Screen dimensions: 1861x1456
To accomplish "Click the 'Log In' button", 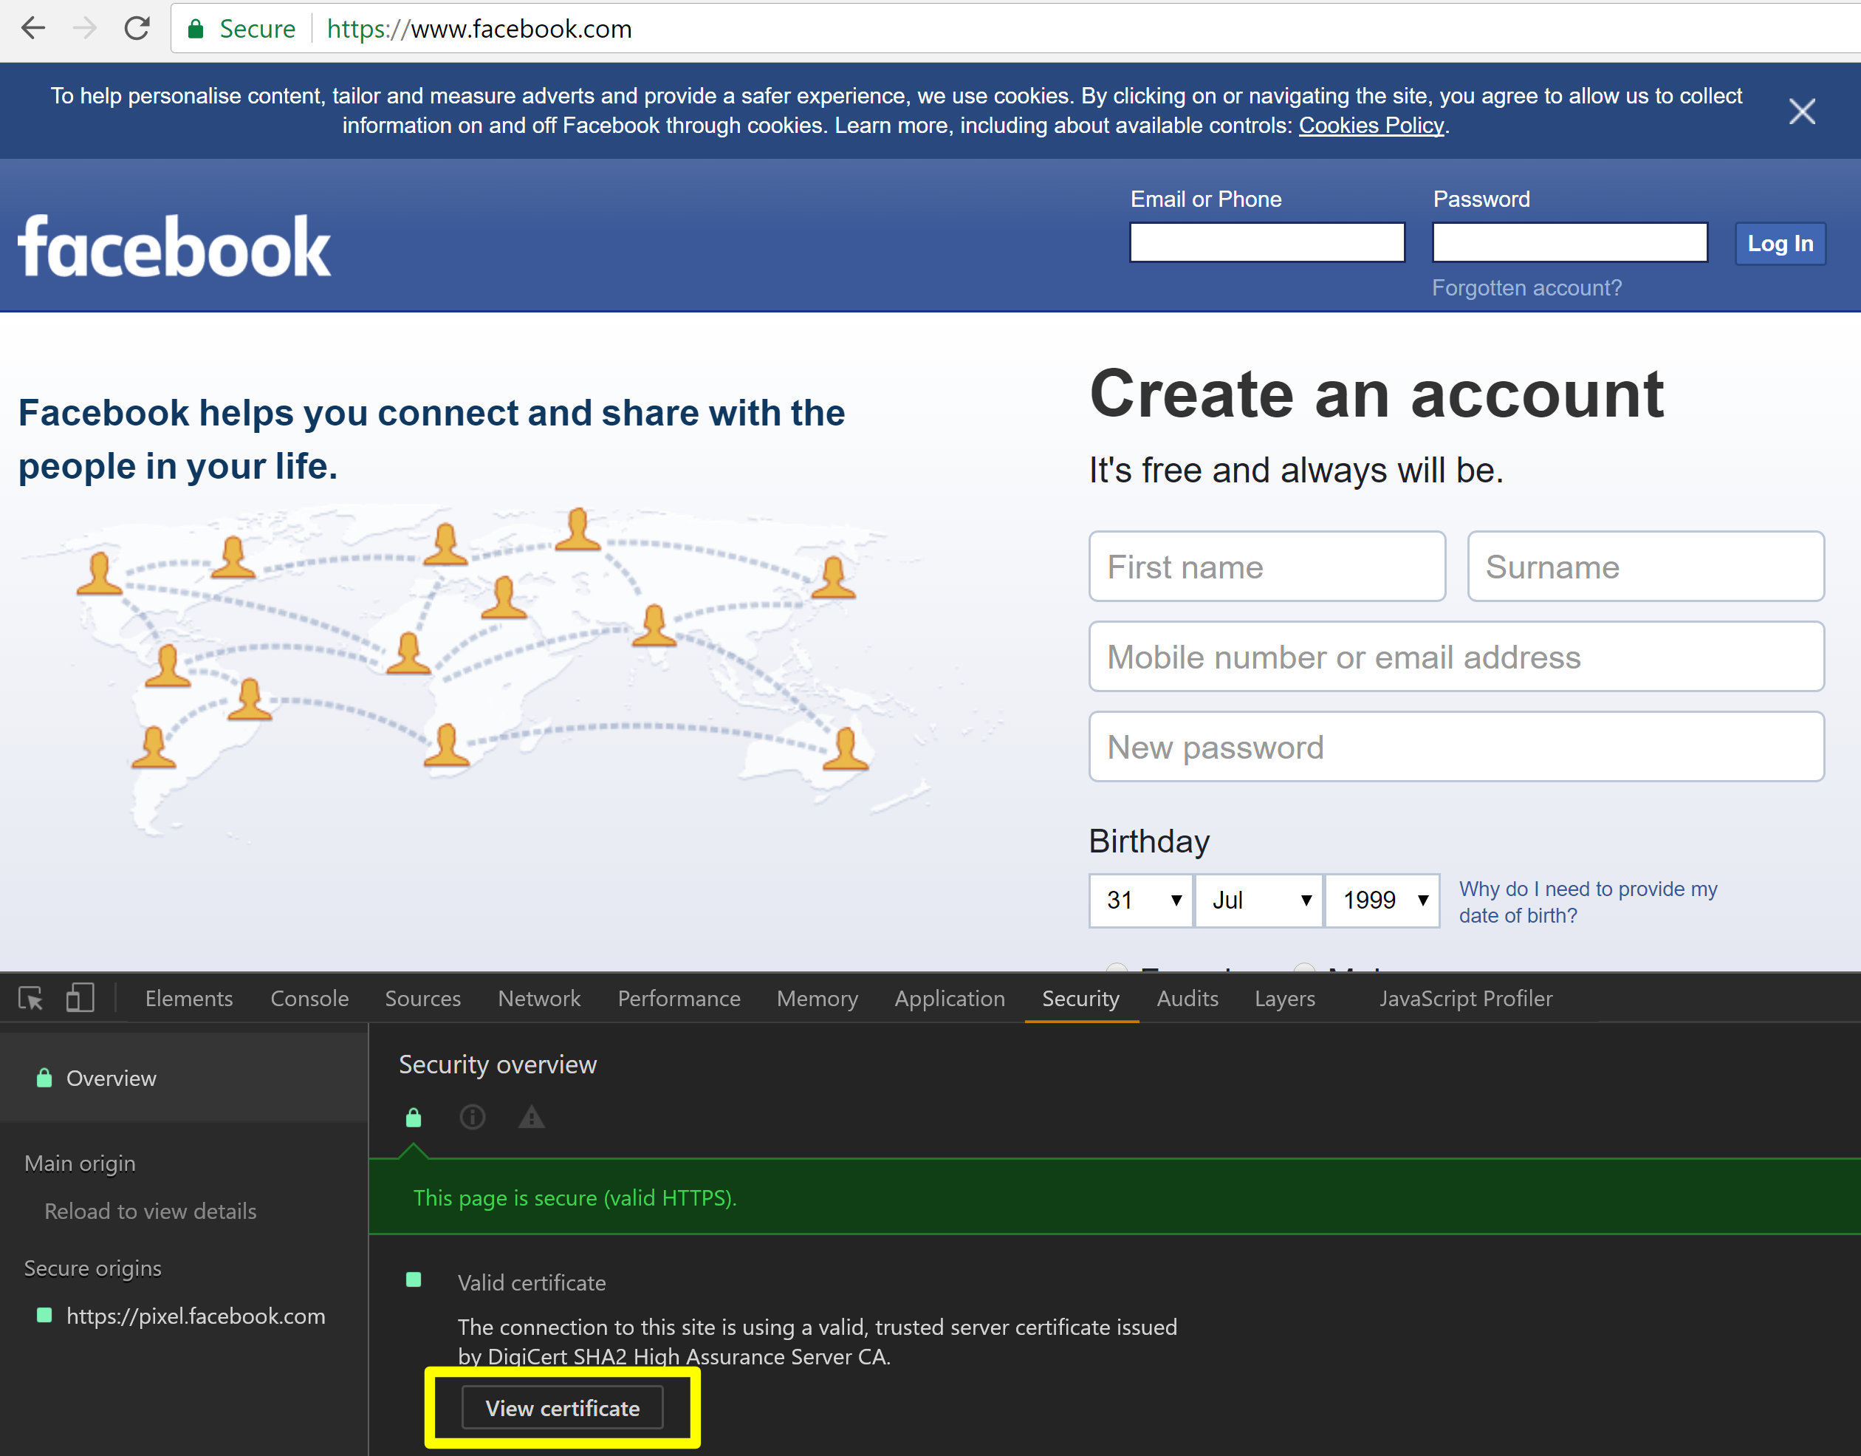I will coord(1784,245).
